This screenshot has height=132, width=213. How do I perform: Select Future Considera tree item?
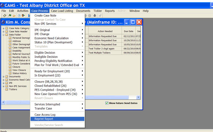pos(21,63)
